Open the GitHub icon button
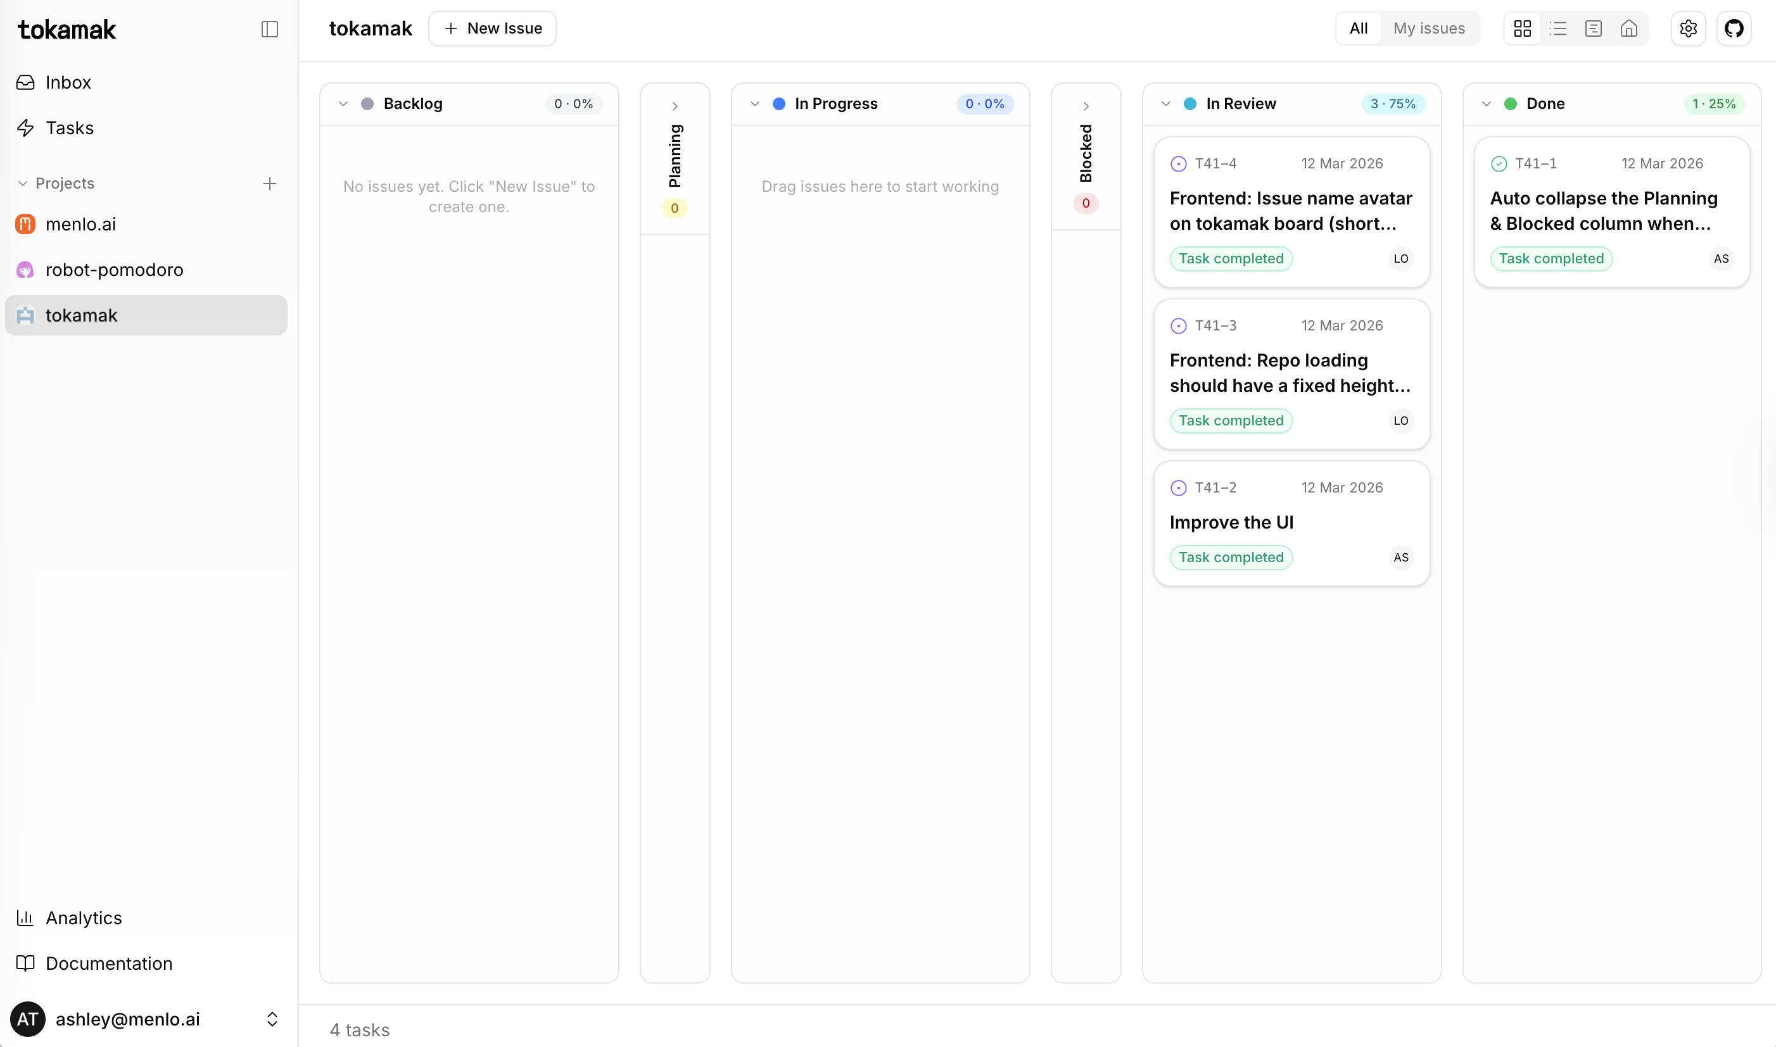 tap(1734, 29)
